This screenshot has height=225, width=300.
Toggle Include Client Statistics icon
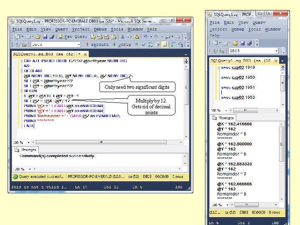pyautogui.click(x=180, y=45)
